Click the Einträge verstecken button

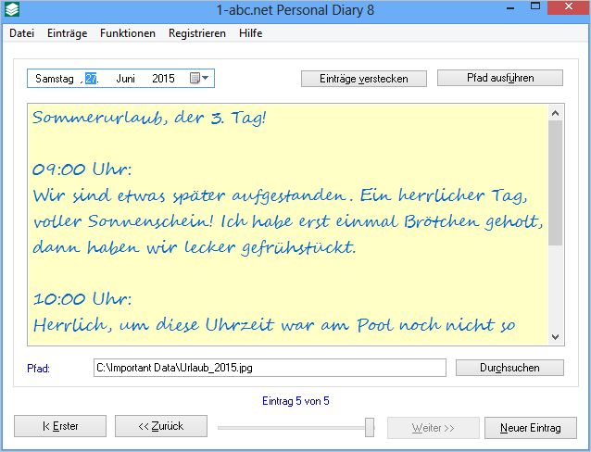[366, 79]
